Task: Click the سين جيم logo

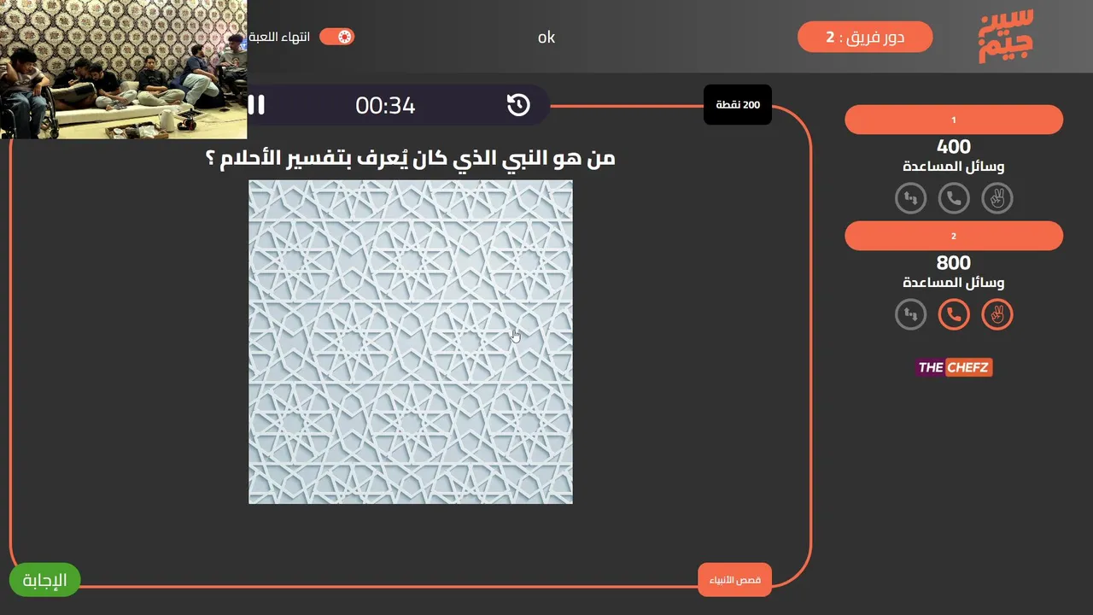Action: pyautogui.click(x=1006, y=37)
